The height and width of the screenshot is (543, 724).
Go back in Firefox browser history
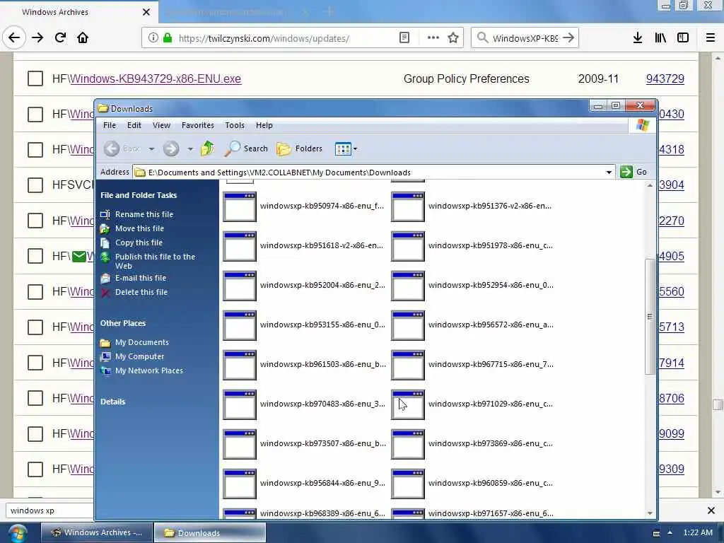[x=14, y=37]
